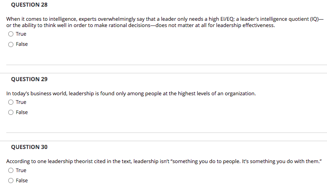The image size is (327, 187).
Task: Select the True radio circle for Question 28
Action: coord(11,34)
